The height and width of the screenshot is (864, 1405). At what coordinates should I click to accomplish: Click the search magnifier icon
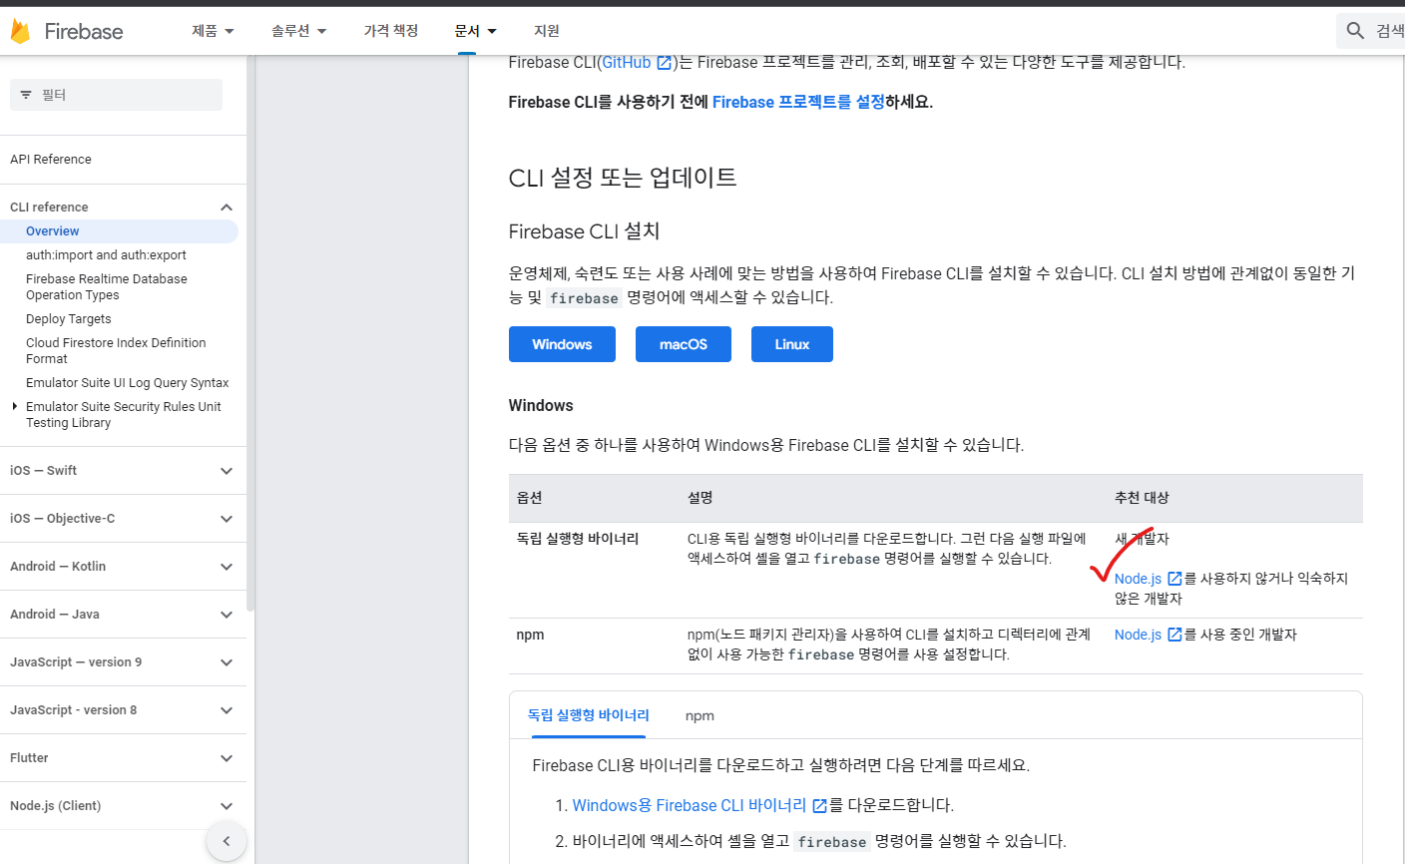[1355, 31]
